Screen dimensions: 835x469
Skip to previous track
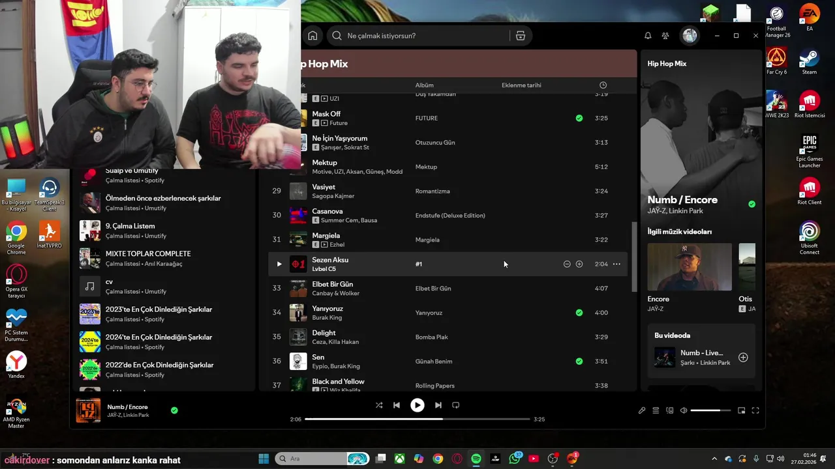(397, 405)
